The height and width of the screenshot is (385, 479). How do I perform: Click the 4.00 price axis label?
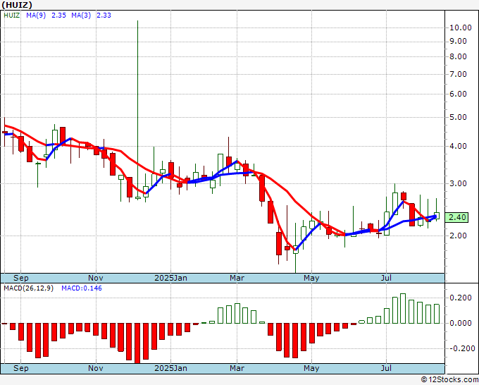(459, 146)
